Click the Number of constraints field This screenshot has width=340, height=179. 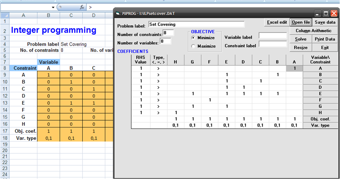[x=168, y=33]
